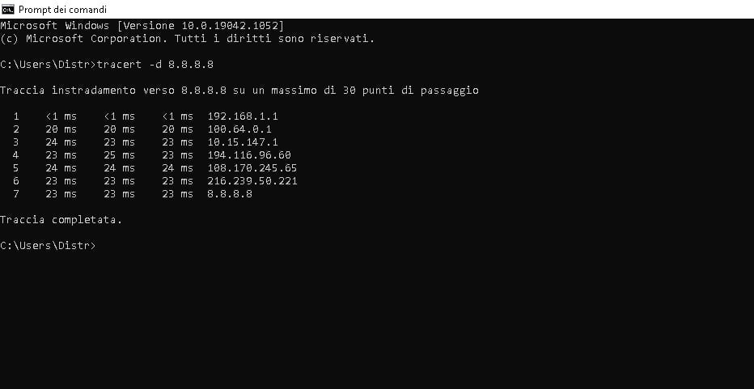Click the first '<1 ms' value in hop 1

pos(61,116)
